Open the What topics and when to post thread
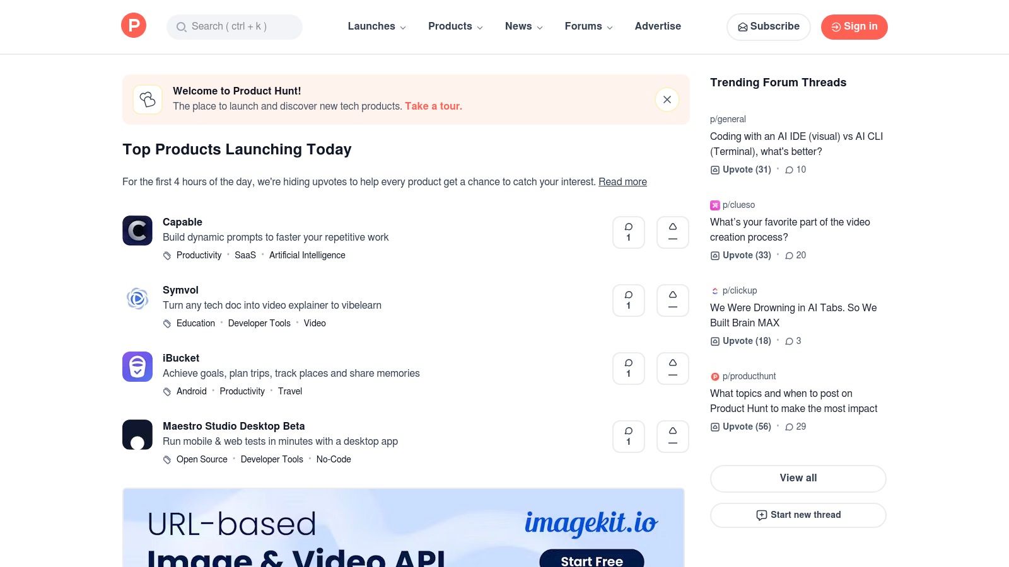This screenshot has height=567, width=1009. click(793, 401)
